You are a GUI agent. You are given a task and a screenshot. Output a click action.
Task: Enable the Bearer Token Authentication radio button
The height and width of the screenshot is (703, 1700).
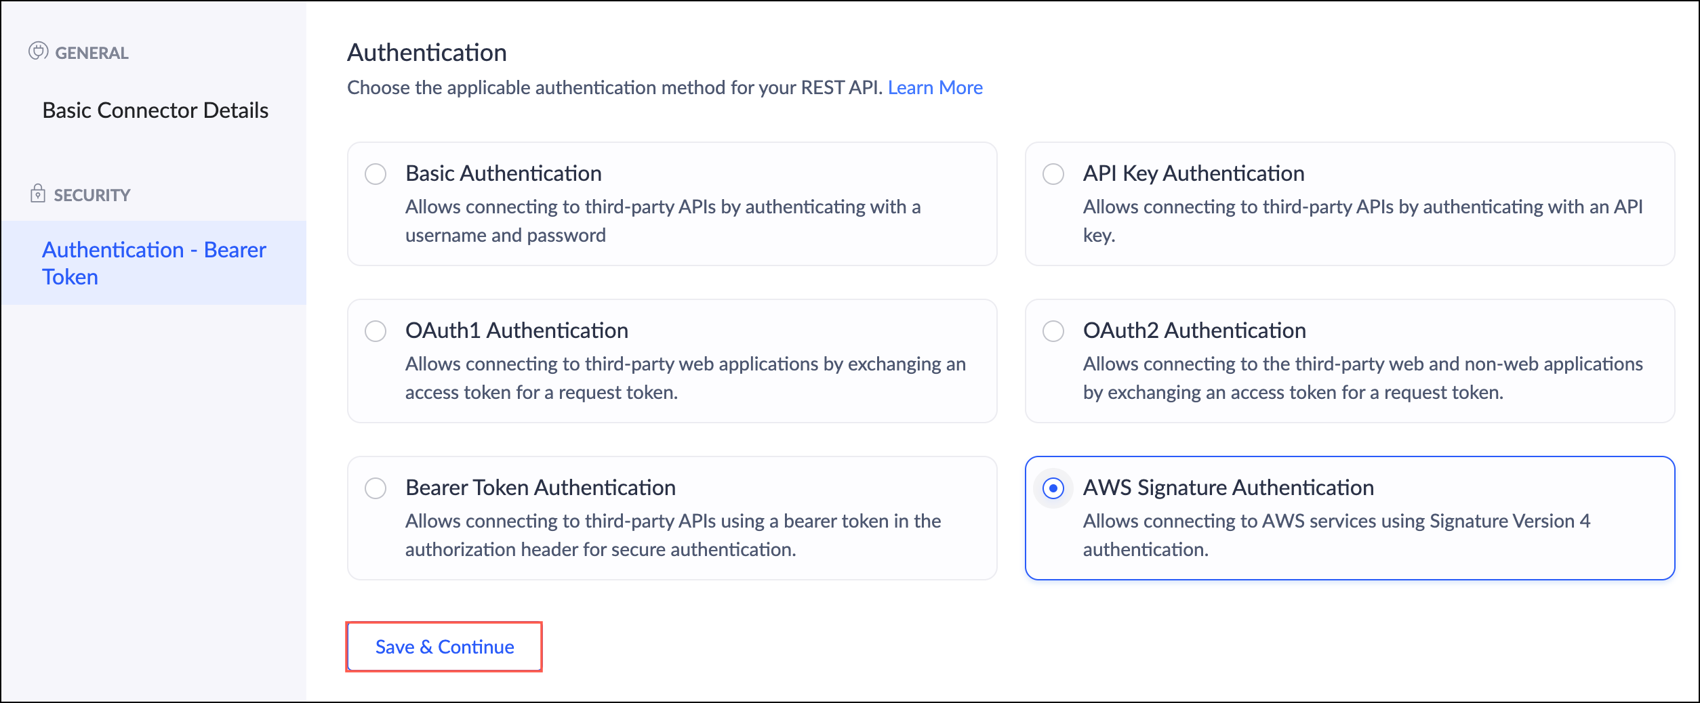point(376,488)
